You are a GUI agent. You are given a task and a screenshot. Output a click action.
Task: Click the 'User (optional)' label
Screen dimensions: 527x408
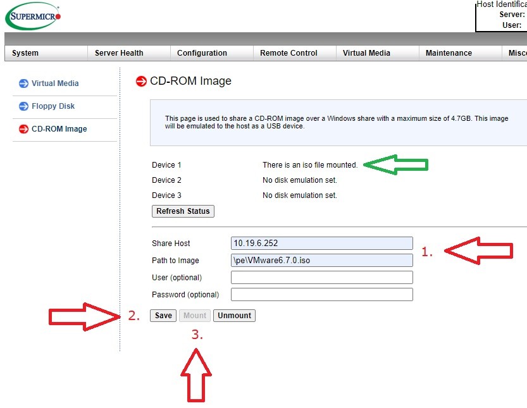click(x=177, y=278)
